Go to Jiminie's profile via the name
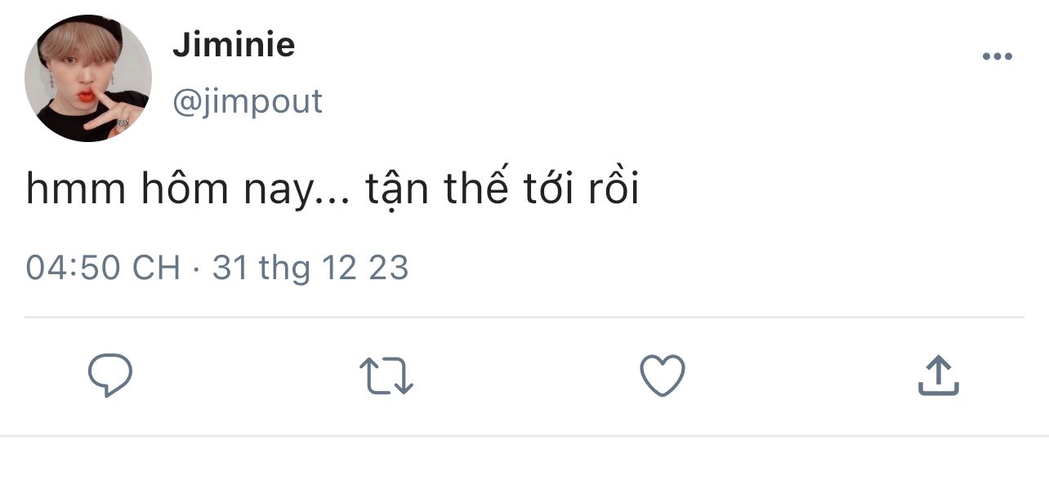The image size is (1049, 489). 234,44
